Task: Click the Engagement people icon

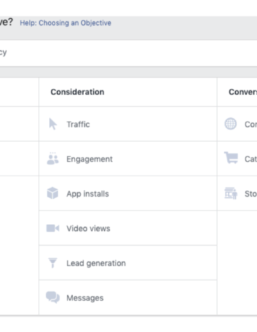Action: (x=53, y=158)
